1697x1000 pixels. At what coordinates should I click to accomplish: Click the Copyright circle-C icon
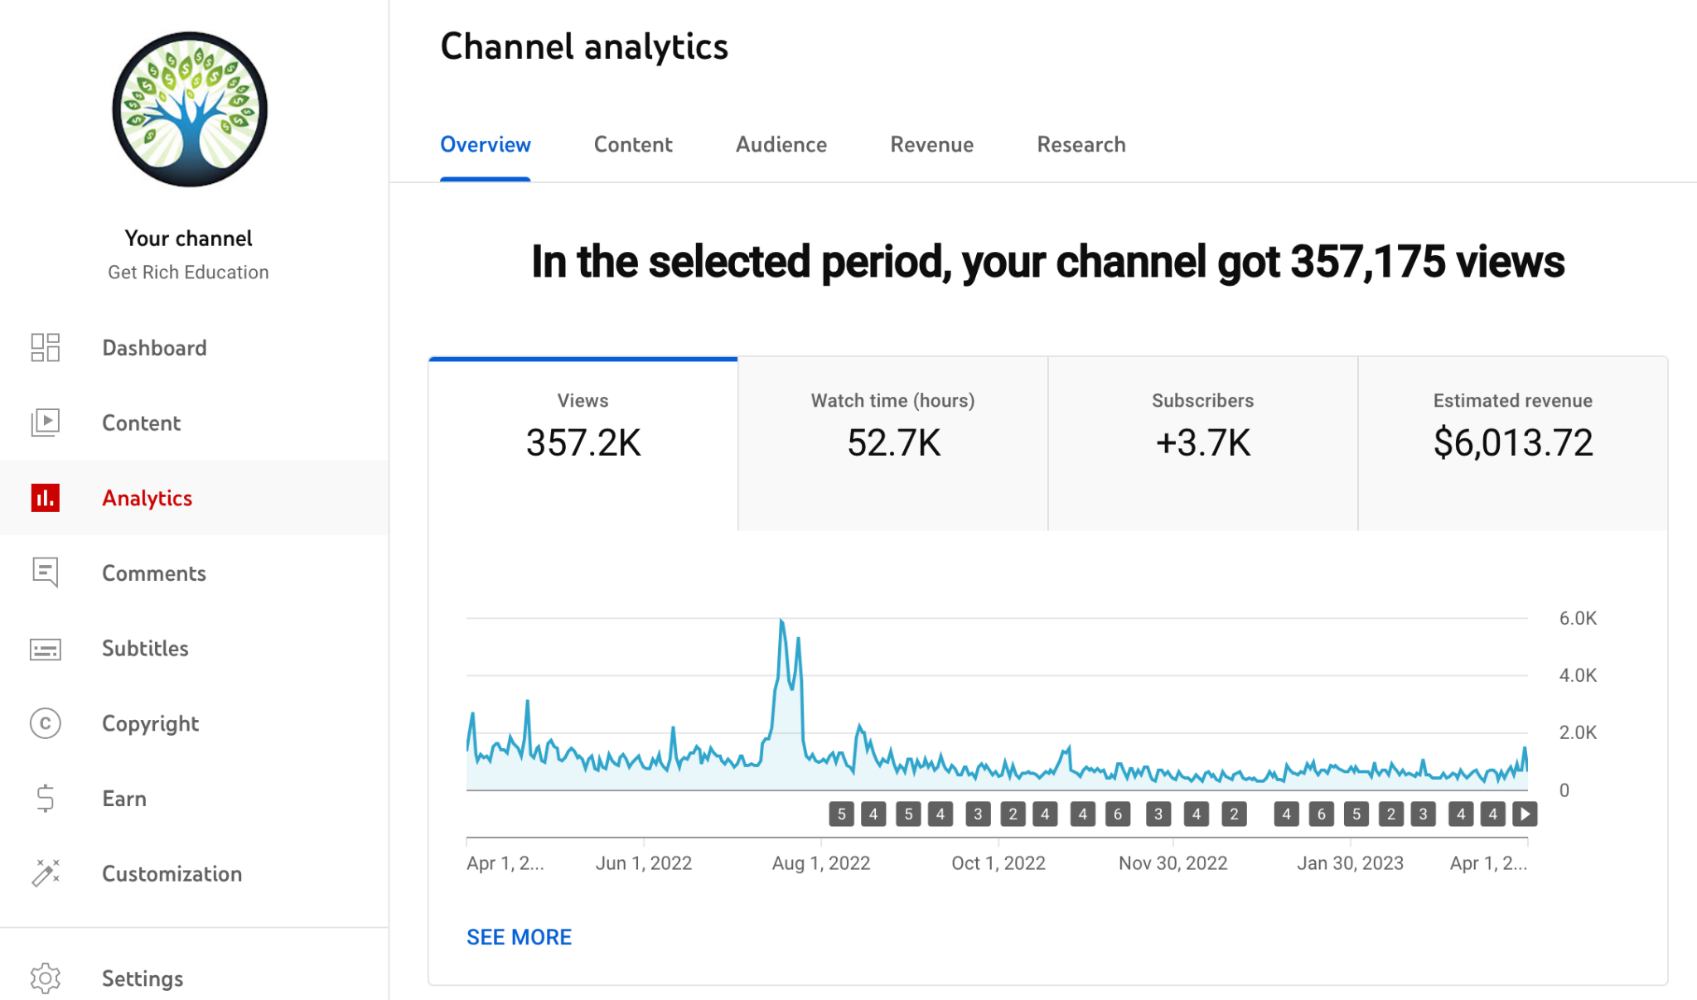tap(46, 723)
